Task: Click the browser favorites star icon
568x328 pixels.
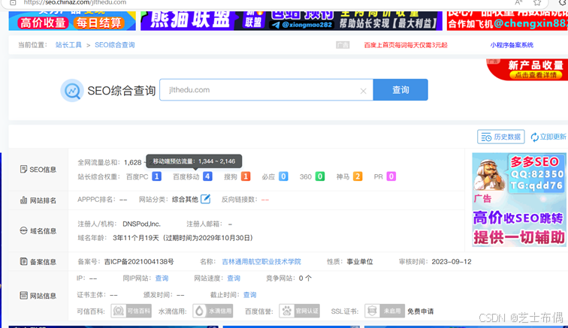Action: point(537,3)
